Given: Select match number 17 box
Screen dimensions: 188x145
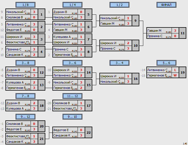Looking at the screenshot, I should 89,106.
